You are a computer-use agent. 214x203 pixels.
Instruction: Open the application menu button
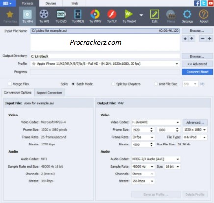pyautogui.click(x=7, y=3)
